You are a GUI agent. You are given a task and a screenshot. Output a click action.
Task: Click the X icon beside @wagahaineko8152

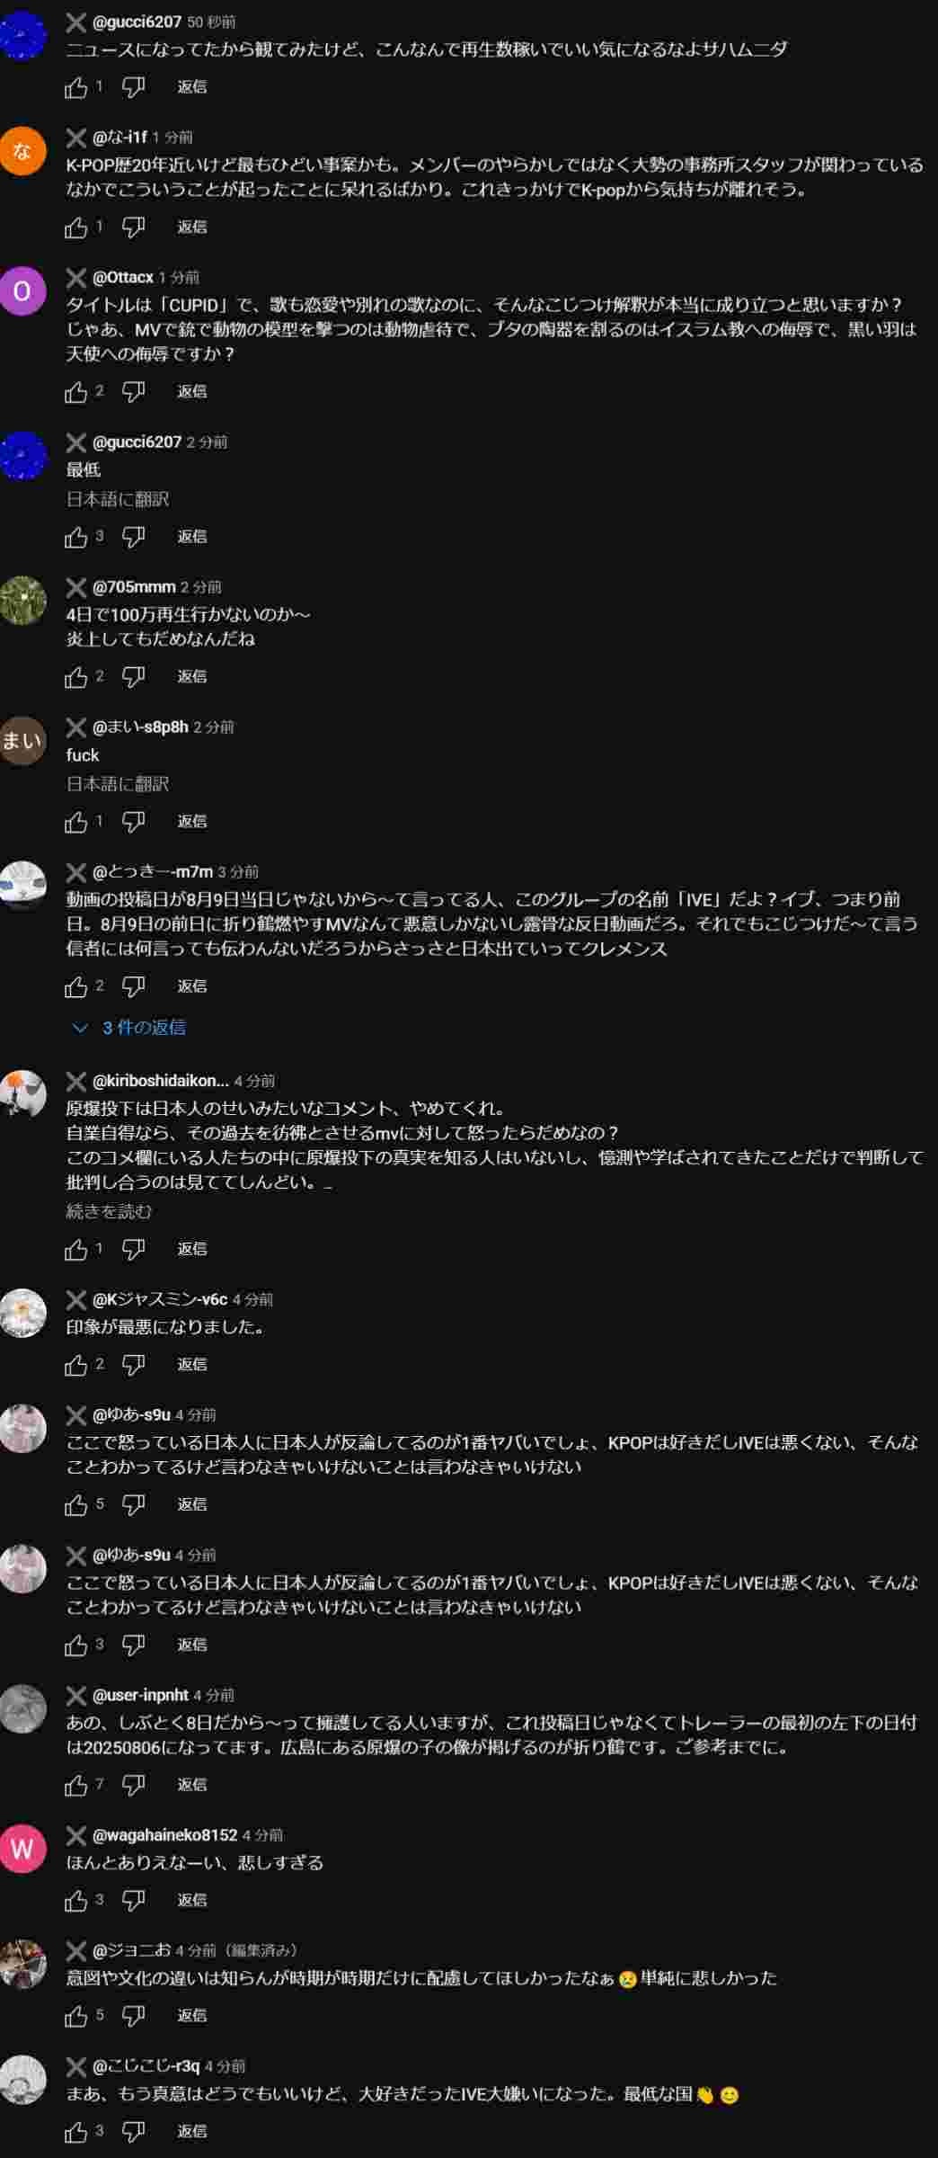76,1834
